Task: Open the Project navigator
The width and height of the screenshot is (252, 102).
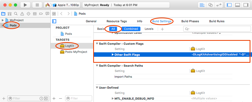Action: [3, 14]
